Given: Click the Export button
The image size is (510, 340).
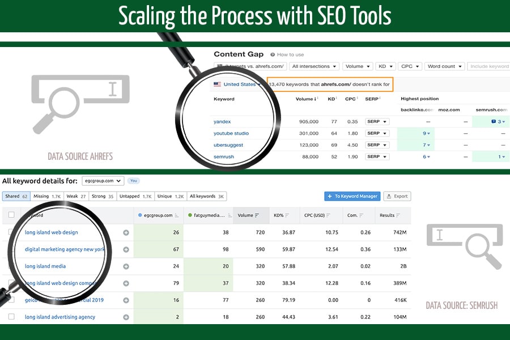Looking at the screenshot, I should click(397, 196).
